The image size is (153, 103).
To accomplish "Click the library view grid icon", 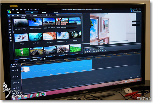I will (46, 15).
